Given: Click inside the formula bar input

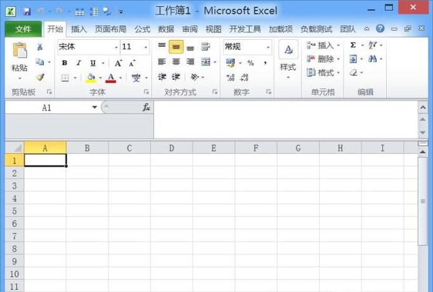Looking at the screenshot, I should tap(286, 120).
